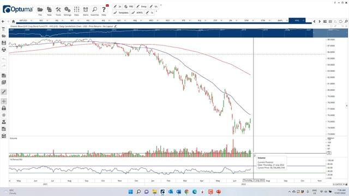Open the Help question mark icon
349x196 pixels.
(x=104, y=10)
